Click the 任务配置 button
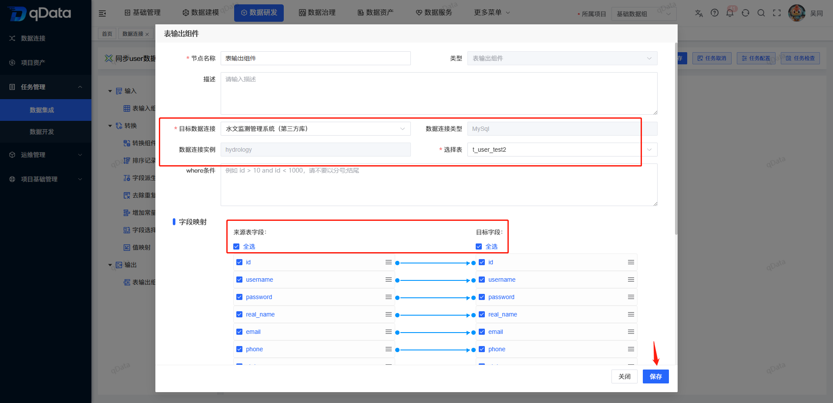 tap(756, 58)
